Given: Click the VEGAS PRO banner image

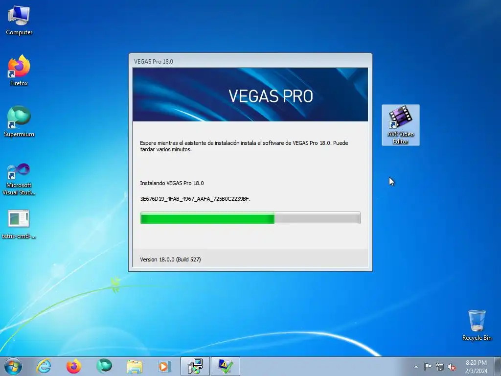Looking at the screenshot, I should pos(250,94).
